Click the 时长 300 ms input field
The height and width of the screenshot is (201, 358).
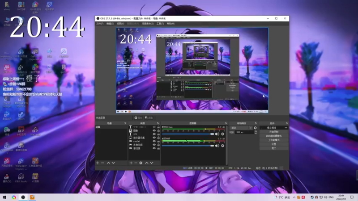tap(244, 132)
